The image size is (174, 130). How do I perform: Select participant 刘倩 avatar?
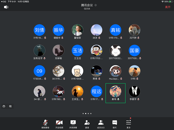(39, 30)
